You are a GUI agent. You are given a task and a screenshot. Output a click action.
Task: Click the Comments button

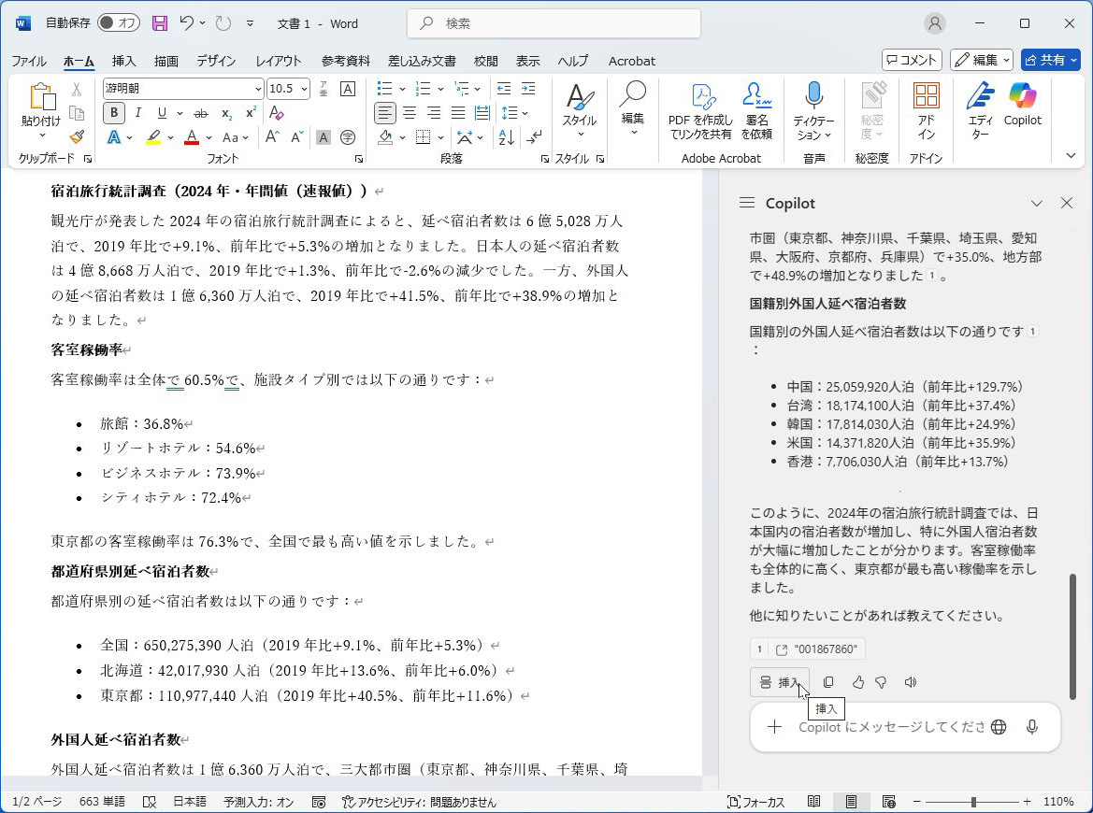(912, 60)
